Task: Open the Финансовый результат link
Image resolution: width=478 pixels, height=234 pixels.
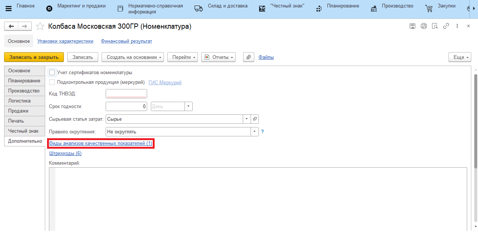Action: tap(126, 41)
